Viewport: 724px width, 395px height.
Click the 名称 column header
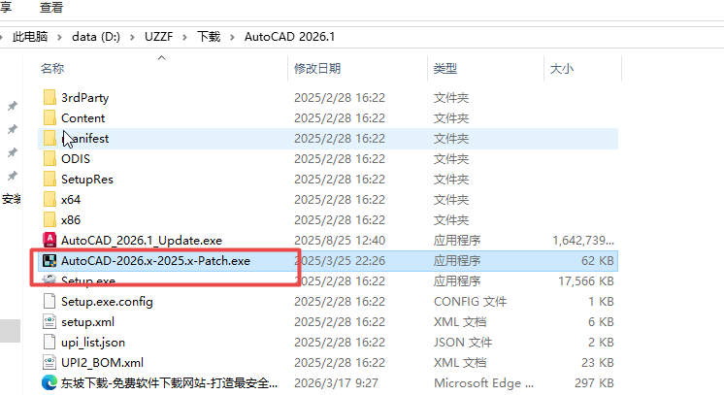(52, 69)
